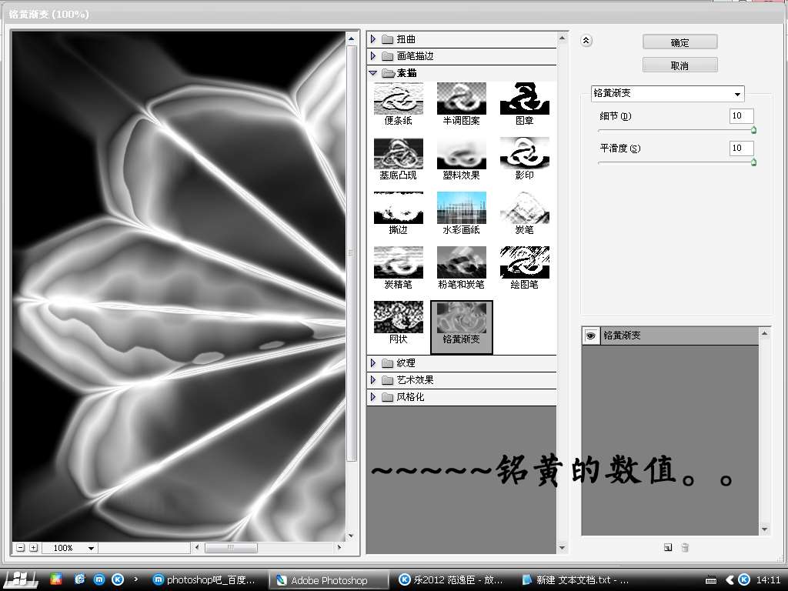
Task: Click the zoom in plus button
Action: pyautogui.click(x=33, y=547)
